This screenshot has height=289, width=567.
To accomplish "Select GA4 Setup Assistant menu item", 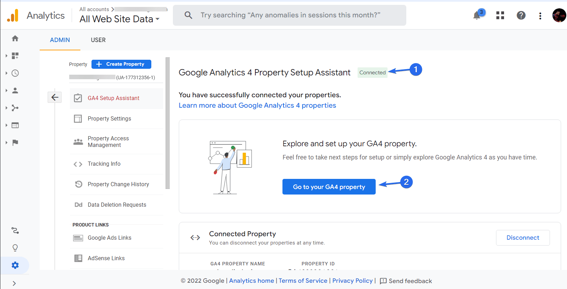I will point(116,98).
